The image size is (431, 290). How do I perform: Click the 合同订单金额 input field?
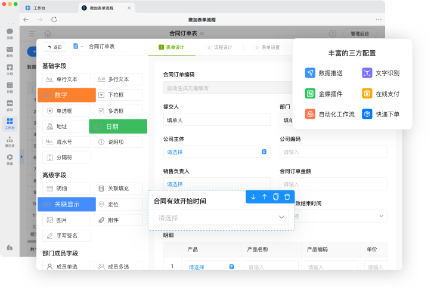click(333, 184)
